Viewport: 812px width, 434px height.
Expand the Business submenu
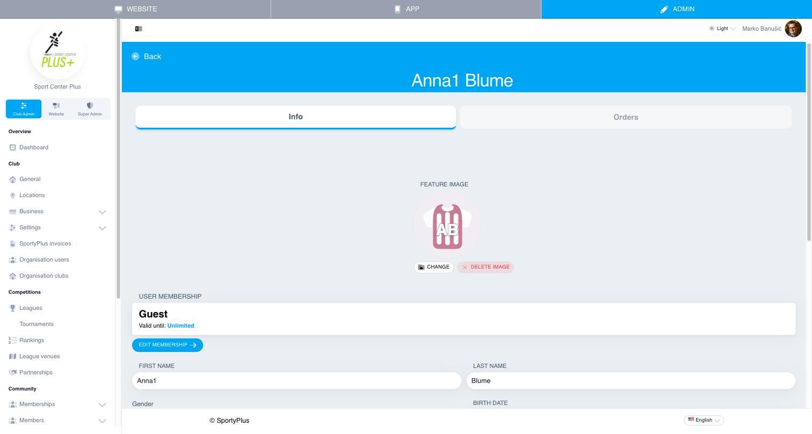[102, 212]
